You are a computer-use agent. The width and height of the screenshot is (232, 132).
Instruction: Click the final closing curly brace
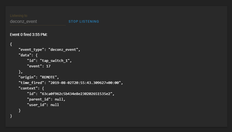pos(11,116)
